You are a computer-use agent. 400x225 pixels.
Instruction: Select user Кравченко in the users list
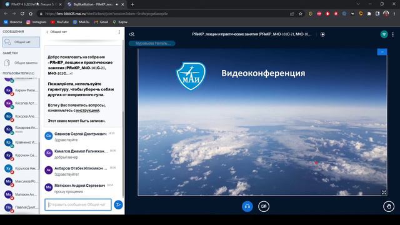pyautogui.click(x=21, y=142)
